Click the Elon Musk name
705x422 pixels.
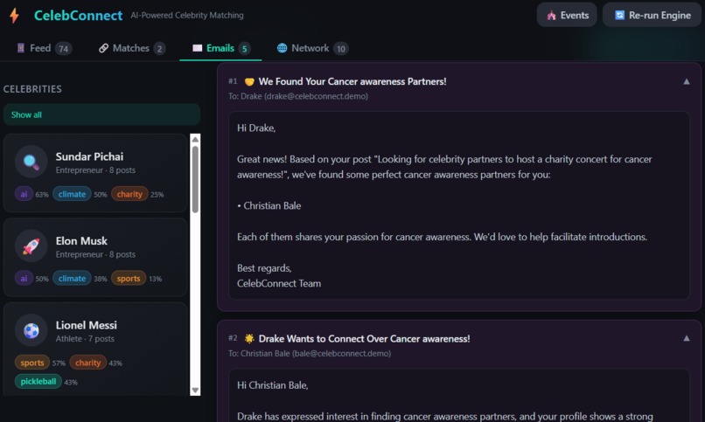point(81,241)
